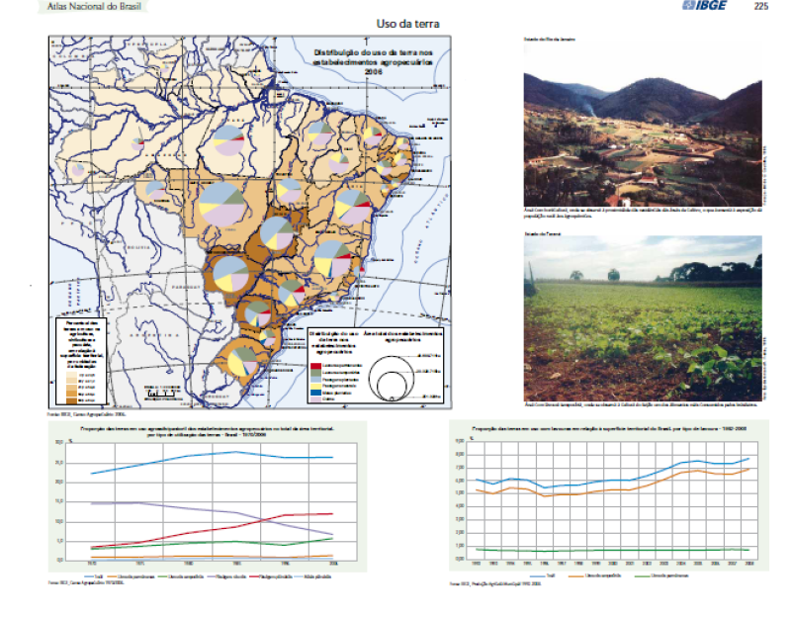Click the São Paulo pie chart

click(x=292, y=294)
